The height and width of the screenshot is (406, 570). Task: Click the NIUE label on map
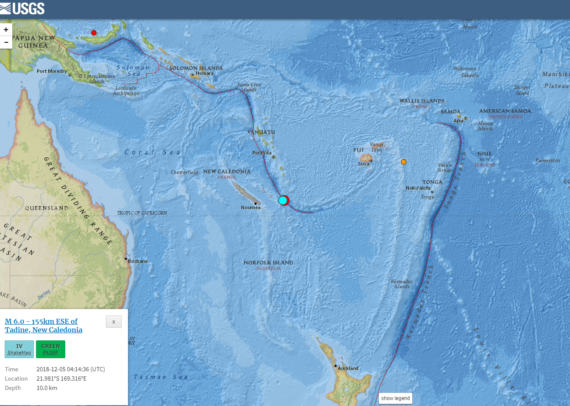click(x=484, y=154)
